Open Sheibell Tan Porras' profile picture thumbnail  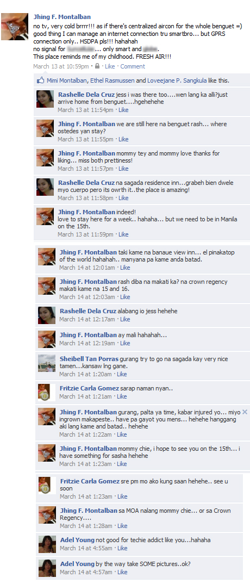click(47, 363)
